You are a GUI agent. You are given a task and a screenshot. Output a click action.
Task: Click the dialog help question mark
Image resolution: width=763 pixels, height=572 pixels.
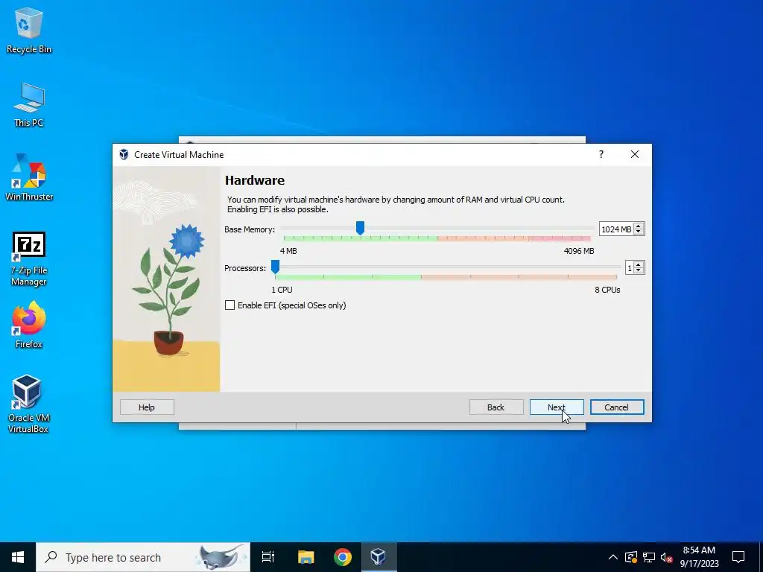click(601, 154)
